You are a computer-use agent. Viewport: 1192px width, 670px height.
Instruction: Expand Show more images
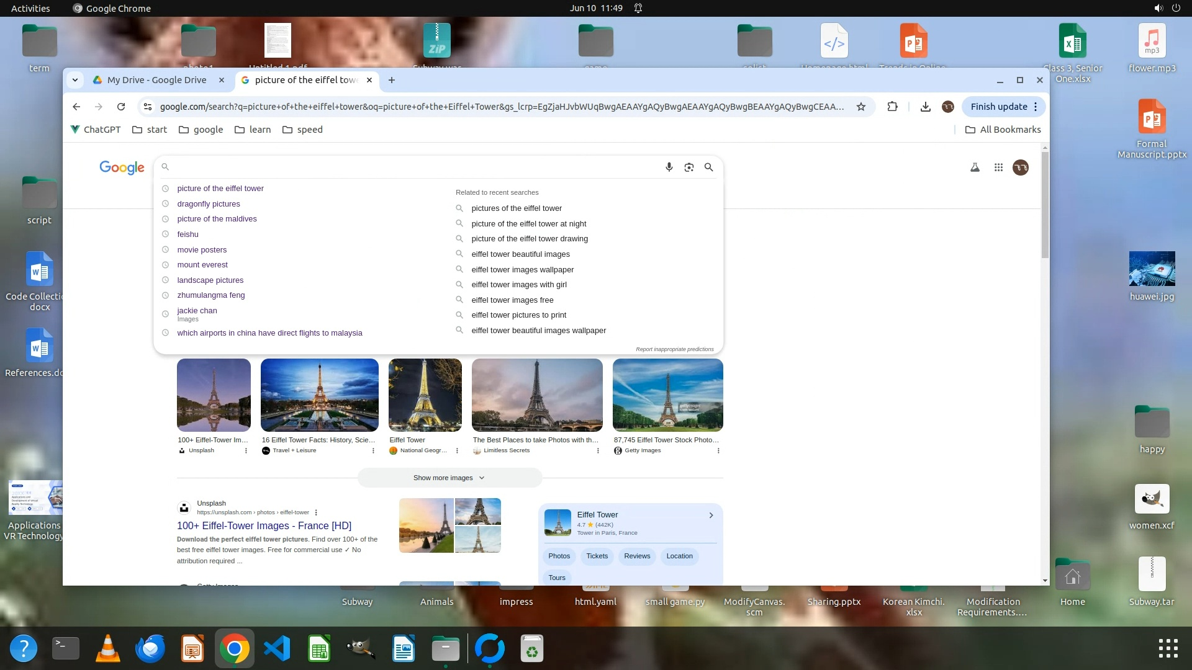[x=449, y=478]
